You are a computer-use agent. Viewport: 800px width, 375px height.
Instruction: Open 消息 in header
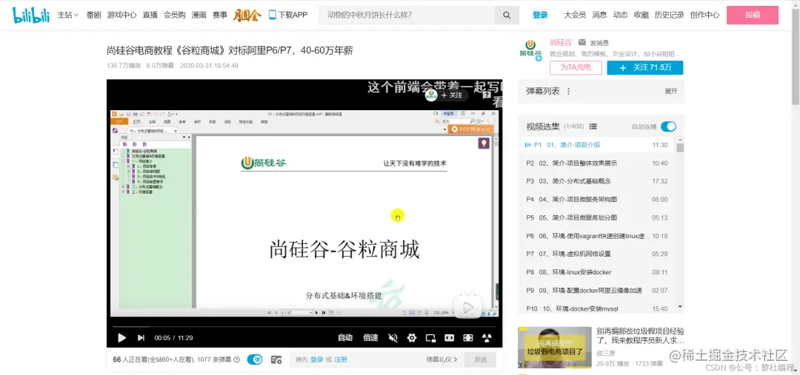coord(599,15)
